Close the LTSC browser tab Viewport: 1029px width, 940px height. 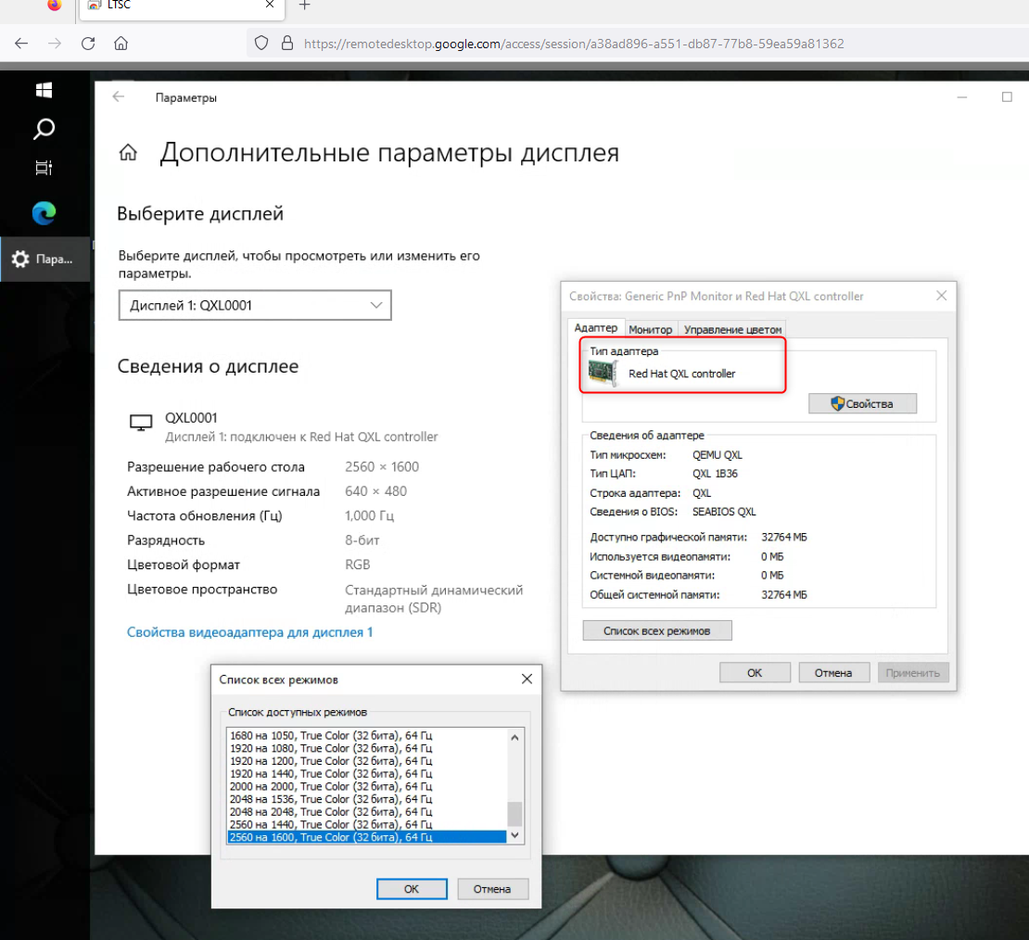(270, 5)
